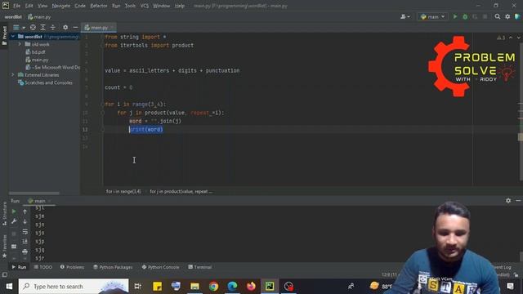
Task: Open the Window menu
Action: [162, 6]
